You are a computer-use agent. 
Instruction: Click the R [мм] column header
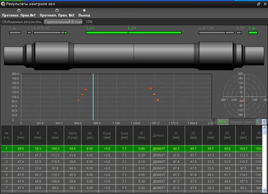(38, 135)
